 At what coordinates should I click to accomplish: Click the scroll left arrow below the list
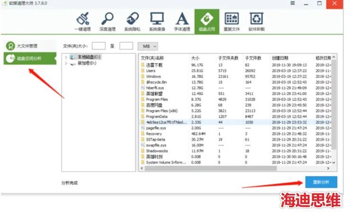point(142,168)
